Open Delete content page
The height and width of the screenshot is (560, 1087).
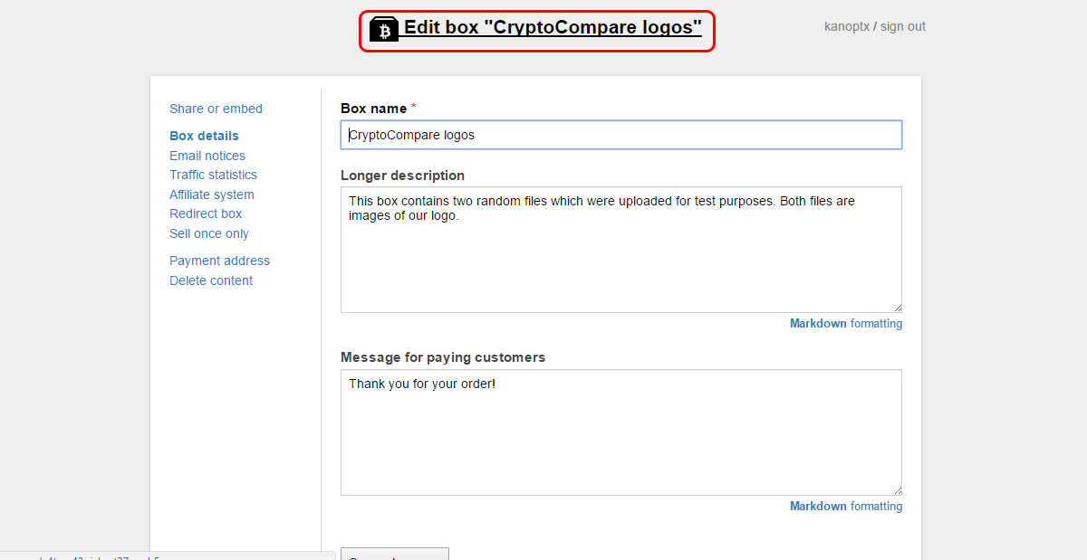coord(211,280)
